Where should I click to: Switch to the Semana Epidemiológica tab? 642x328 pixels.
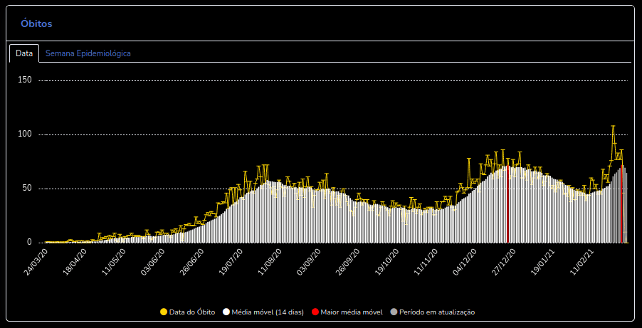[88, 53]
